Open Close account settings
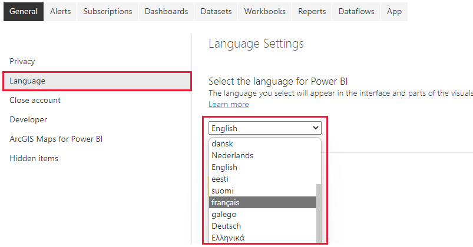The width and height of the screenshot is (473, 247). (x=35, y=100)
